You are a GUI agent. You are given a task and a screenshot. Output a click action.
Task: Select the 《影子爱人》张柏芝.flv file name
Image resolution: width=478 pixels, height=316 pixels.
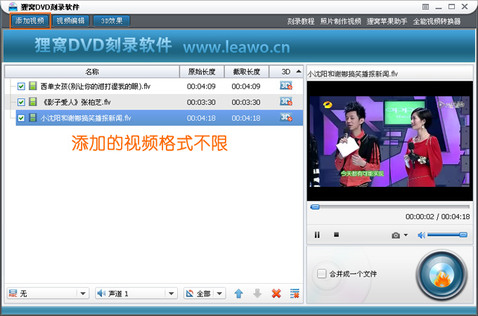point(75,102)
